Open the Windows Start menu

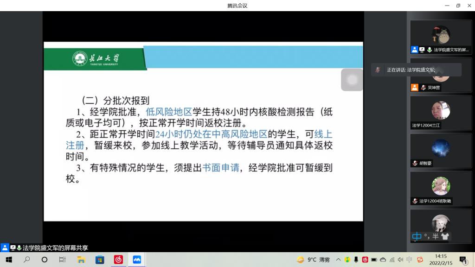coord(9,260)
